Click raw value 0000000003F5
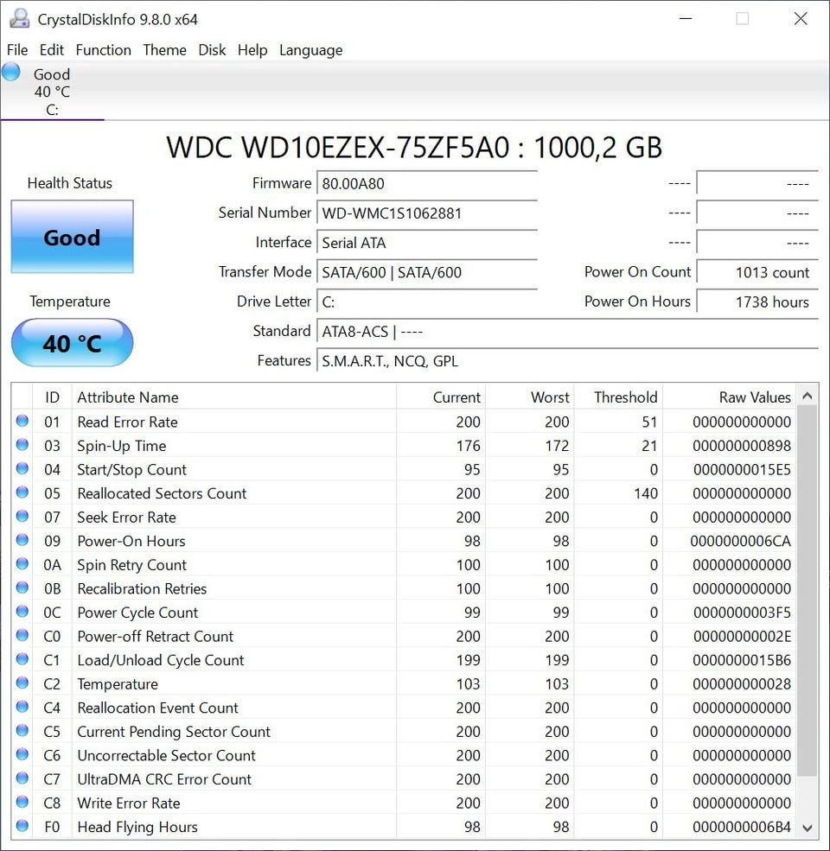 click(x=742, y=613)
